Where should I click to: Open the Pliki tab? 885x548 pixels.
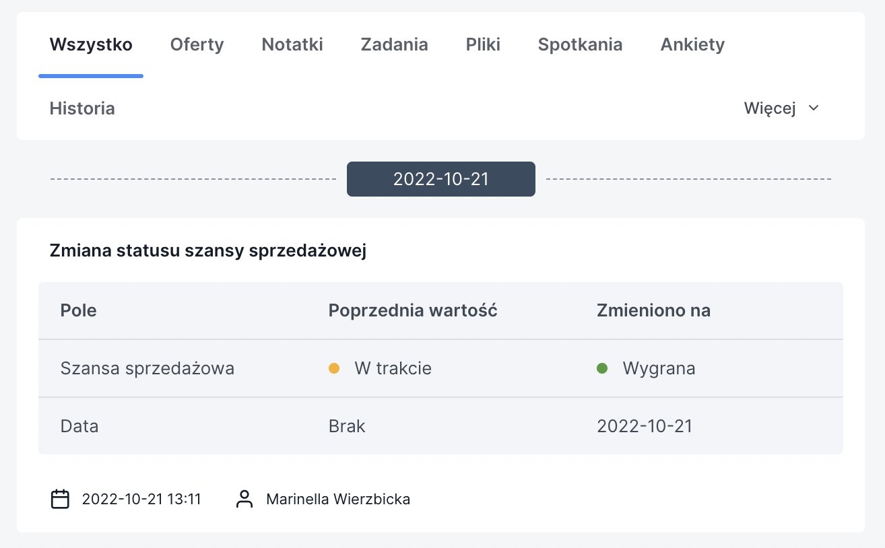pyautogui.click(x=483, y=44)
